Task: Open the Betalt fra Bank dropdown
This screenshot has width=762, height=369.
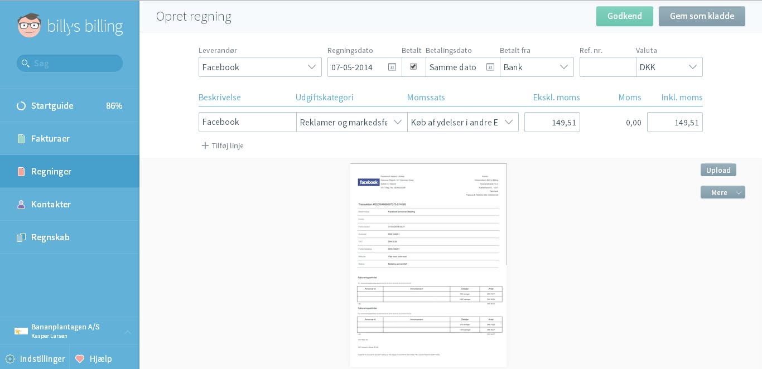Action: 537,67
